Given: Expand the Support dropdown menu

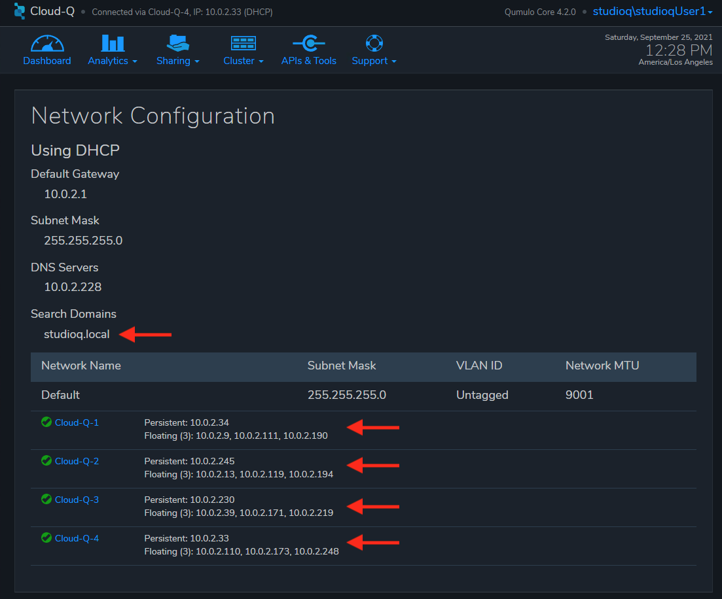Looking at the screenshot, I should pos(374,61).
